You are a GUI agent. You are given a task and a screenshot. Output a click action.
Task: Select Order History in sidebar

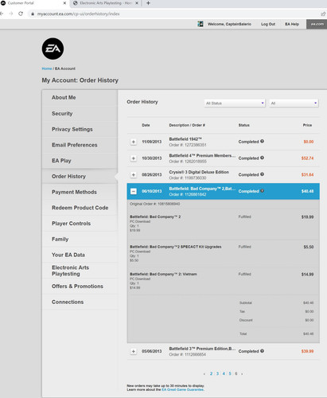[x=80, y=176]
